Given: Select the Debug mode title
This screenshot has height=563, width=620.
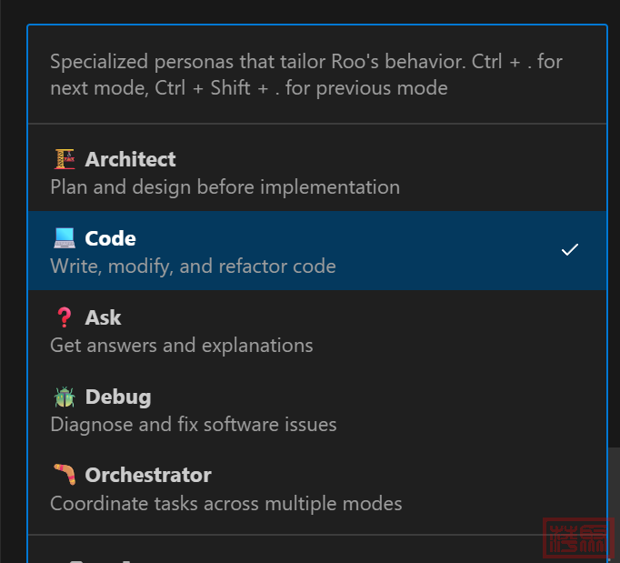Looking at the screenshot, I should (x=117, y=397).
